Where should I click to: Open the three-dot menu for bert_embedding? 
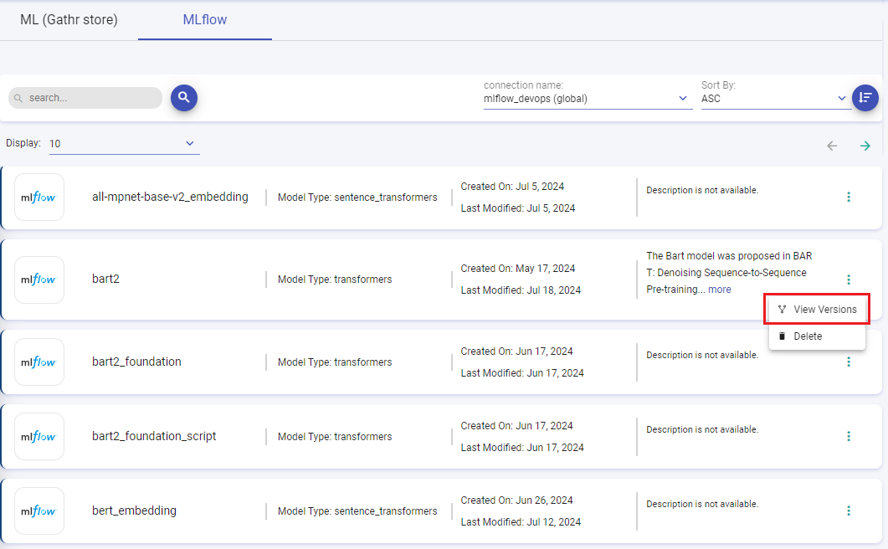[849, 511]
